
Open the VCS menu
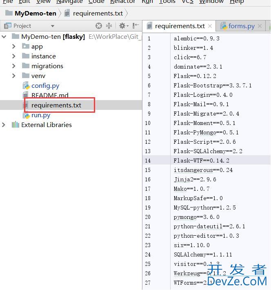tap(187, 2)
